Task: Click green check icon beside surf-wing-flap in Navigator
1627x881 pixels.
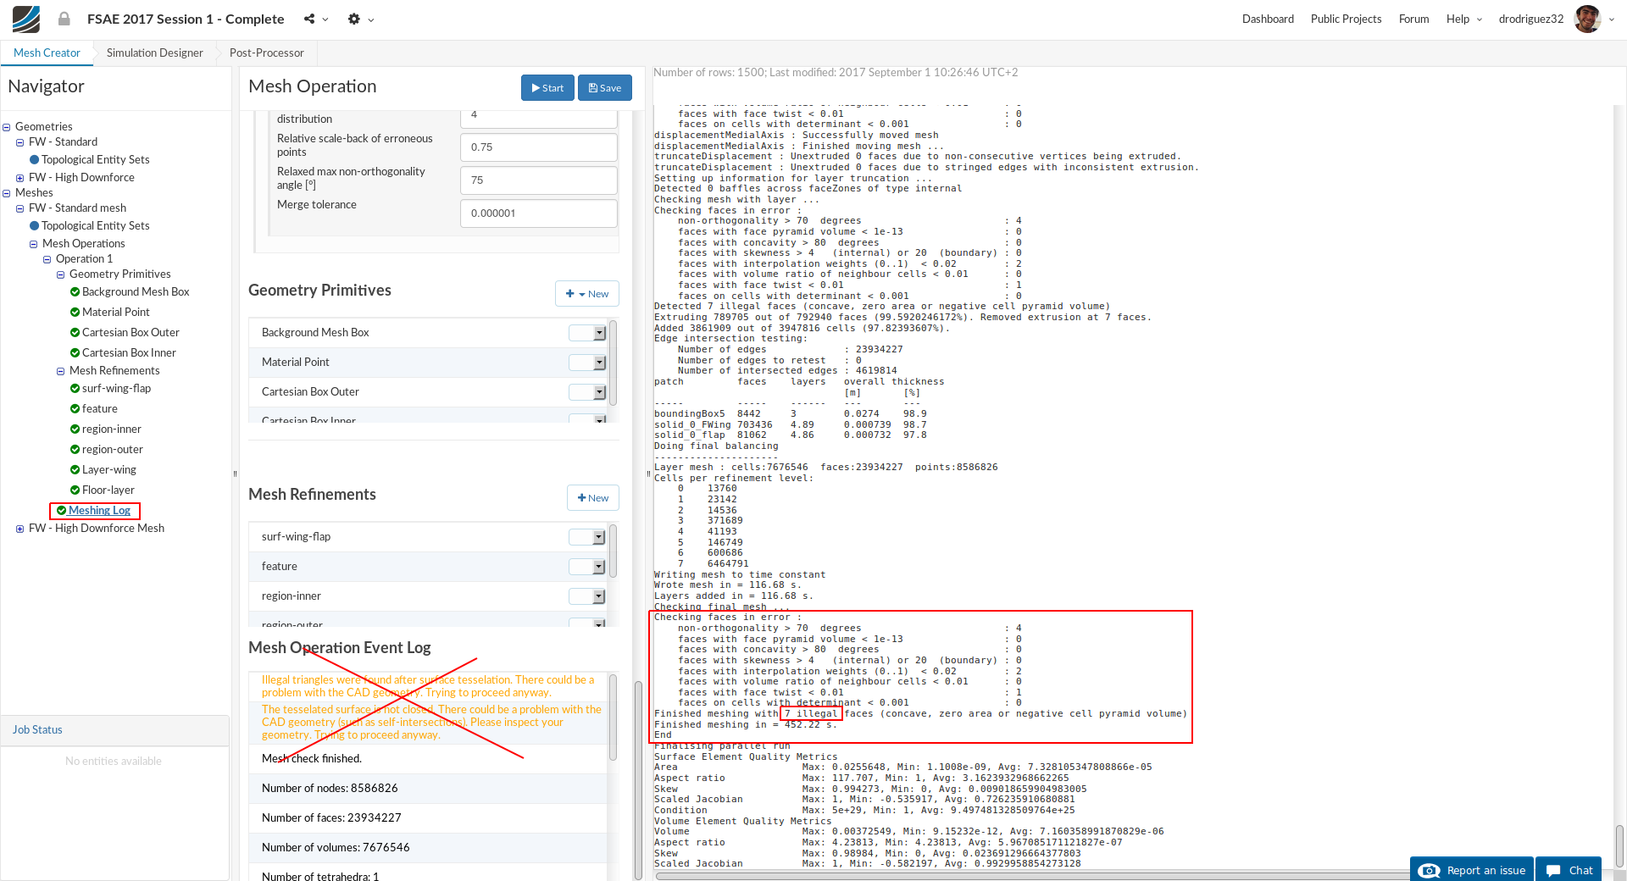Action: tap(75, 388)
